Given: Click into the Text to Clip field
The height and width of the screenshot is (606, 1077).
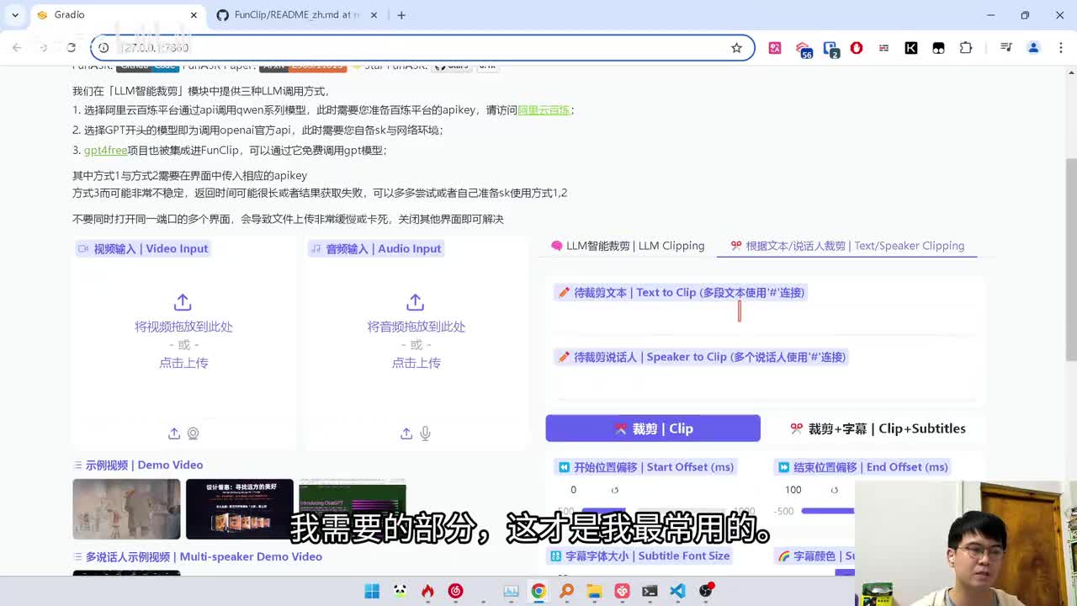Looking at the screenshot, I should [764, 313].
